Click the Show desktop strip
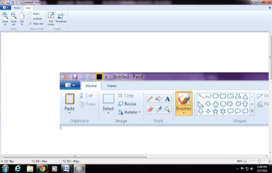The height and width of the screenshot is (173, 272). click(270, 169)
